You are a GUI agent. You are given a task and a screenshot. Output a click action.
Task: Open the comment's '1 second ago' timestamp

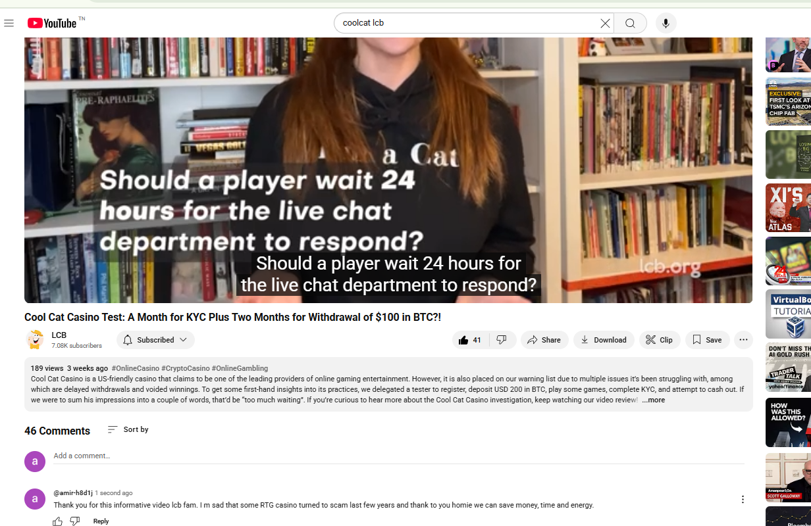tap(114, 493)
